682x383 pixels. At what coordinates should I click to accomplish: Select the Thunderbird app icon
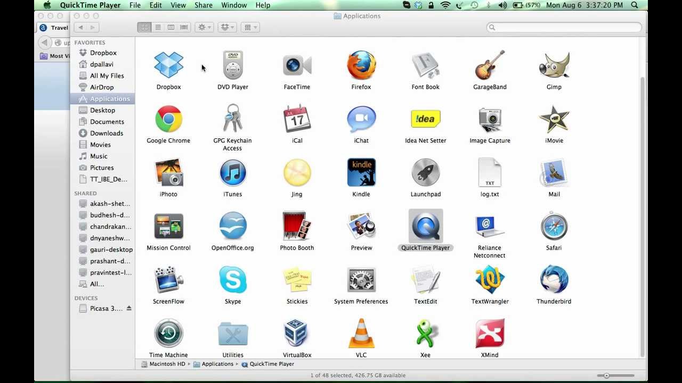(554, 280)
